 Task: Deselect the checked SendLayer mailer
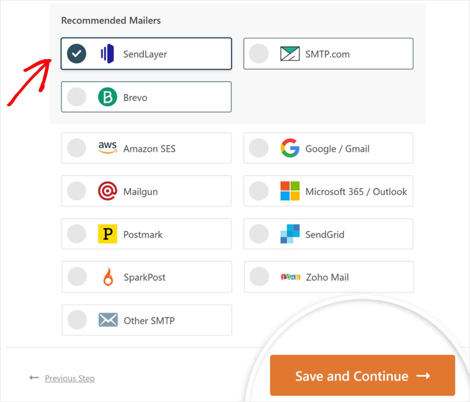coord(76,54)
